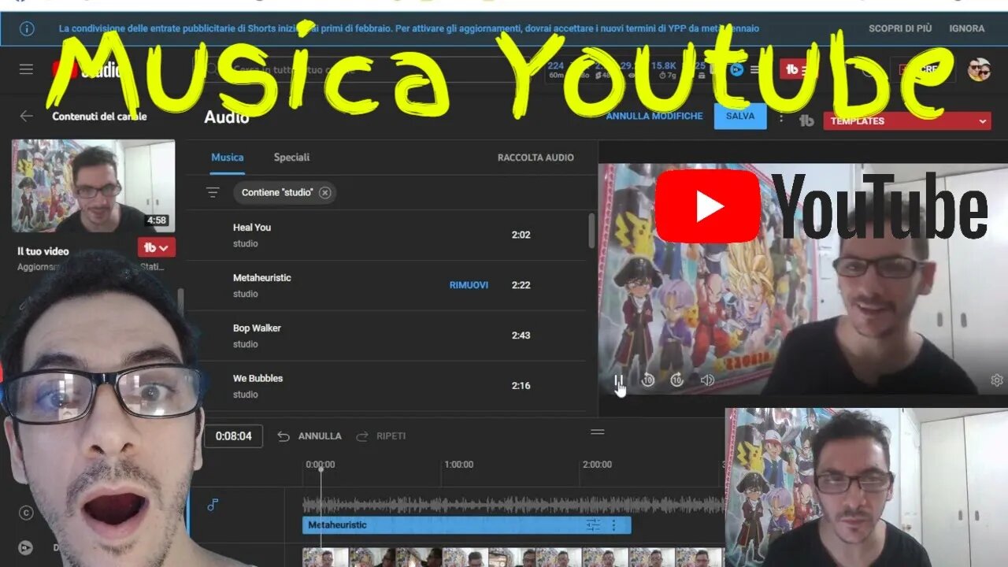Click the 2:00:00 timeline marker

[x=597, y=465]
